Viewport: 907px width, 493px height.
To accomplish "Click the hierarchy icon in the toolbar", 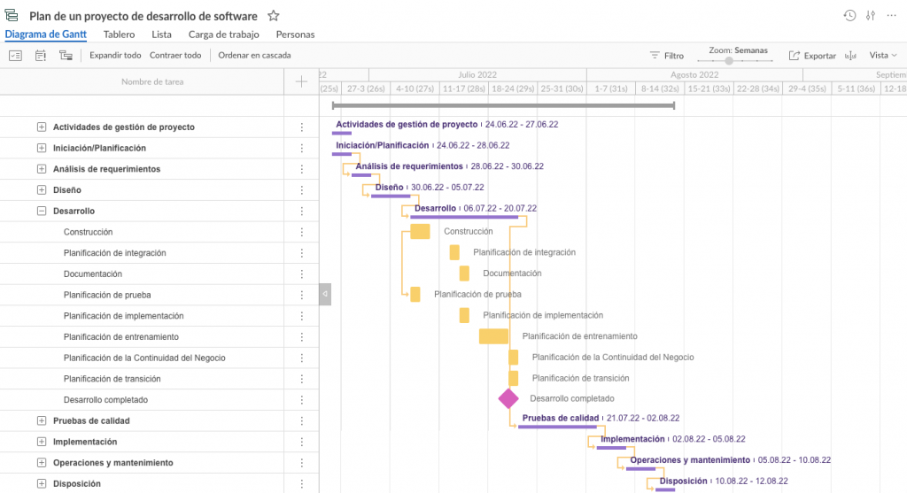I will pyautogui.click(x=66, y=55).
